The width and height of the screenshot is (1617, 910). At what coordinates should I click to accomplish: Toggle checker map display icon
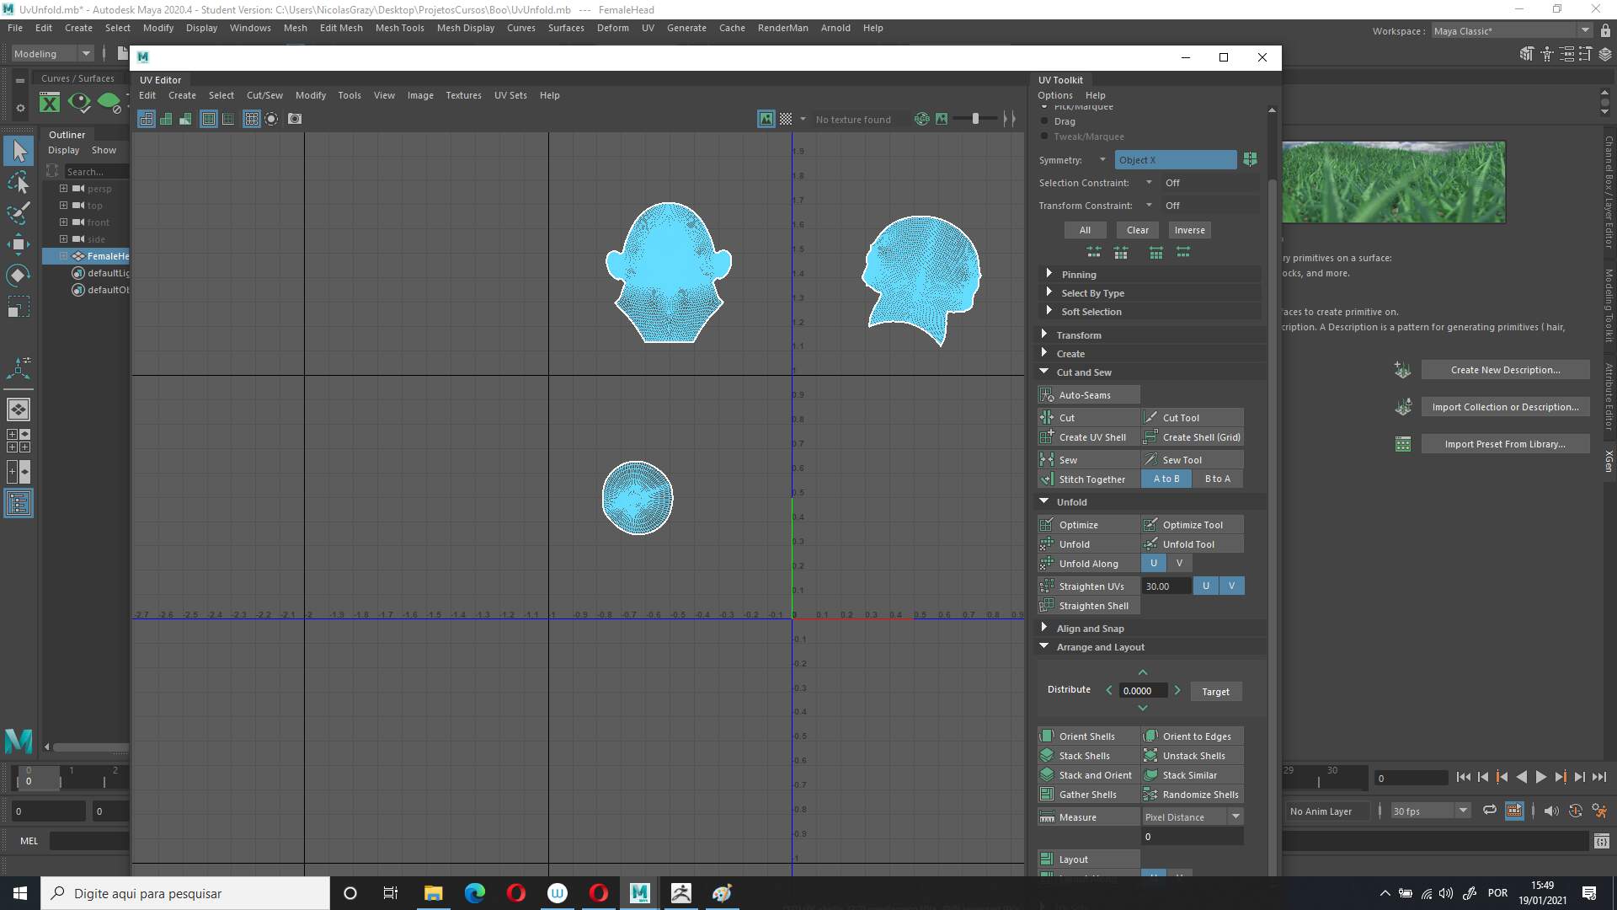pyautogui.click(x=786, y=119)
